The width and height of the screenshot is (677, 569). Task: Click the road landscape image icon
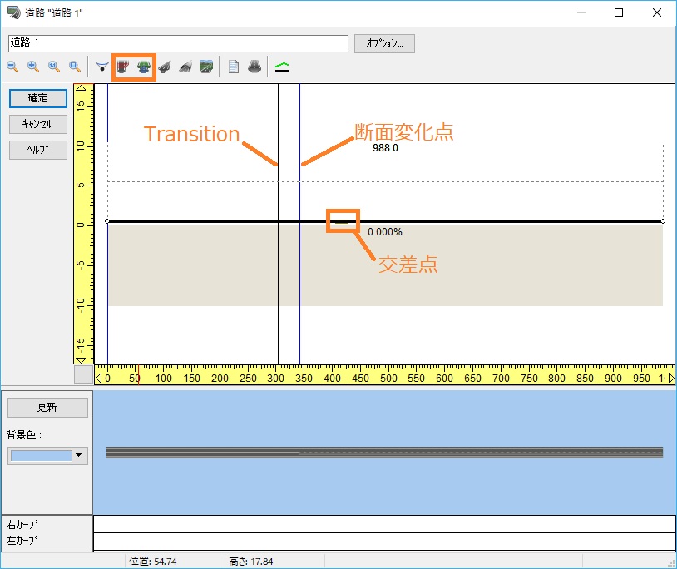click(206, 67)
